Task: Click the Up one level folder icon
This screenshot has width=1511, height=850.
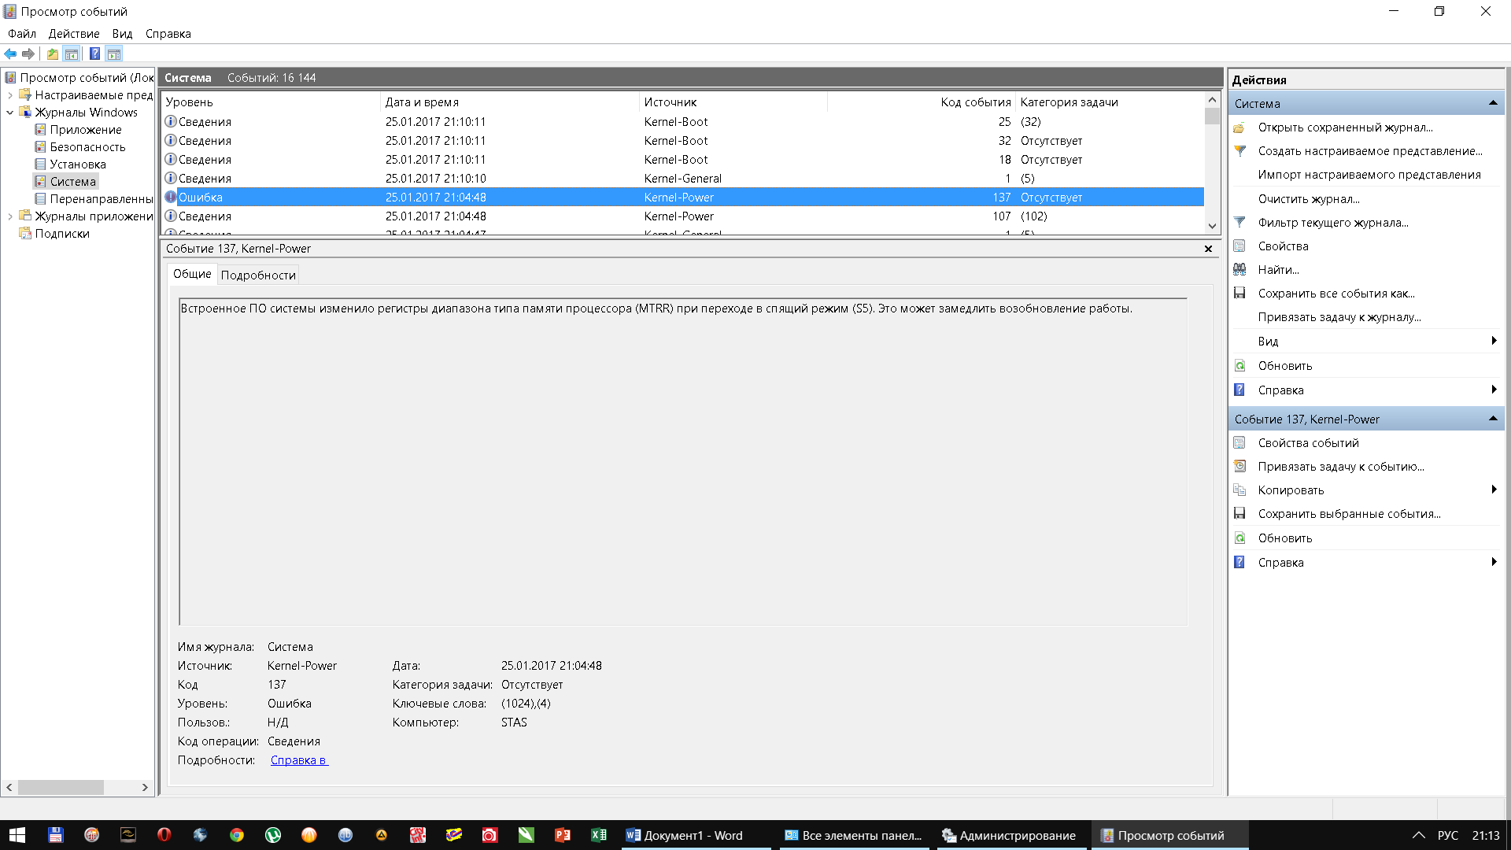Action: [x=52, y=54]
